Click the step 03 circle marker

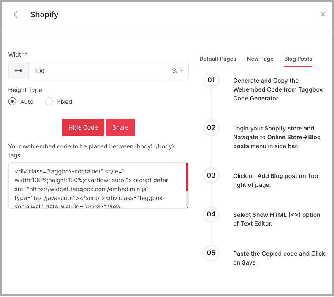[211, 175]
